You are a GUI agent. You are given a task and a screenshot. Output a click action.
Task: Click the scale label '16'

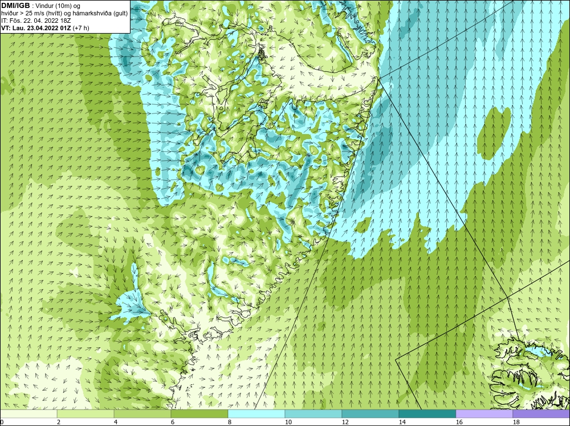[x=459, y=422]
